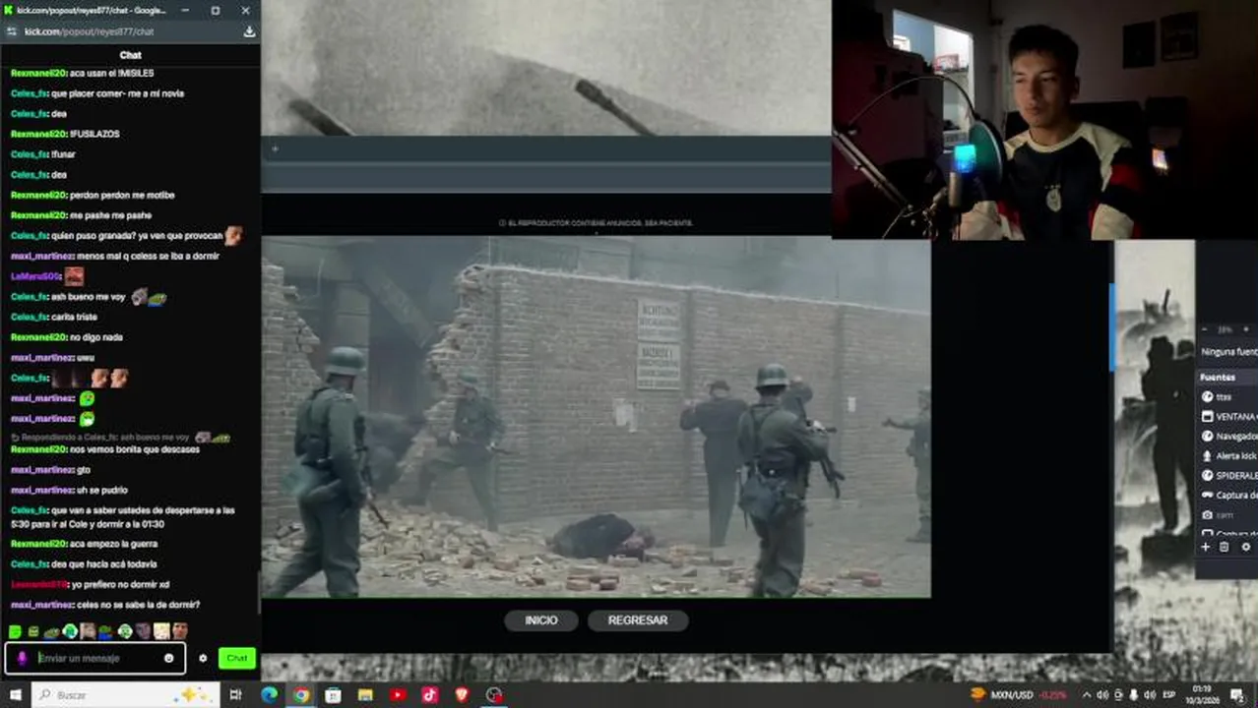
Task: Click maxi_martinez on 'uh se pudrio' message
Action: click(41, 490)
